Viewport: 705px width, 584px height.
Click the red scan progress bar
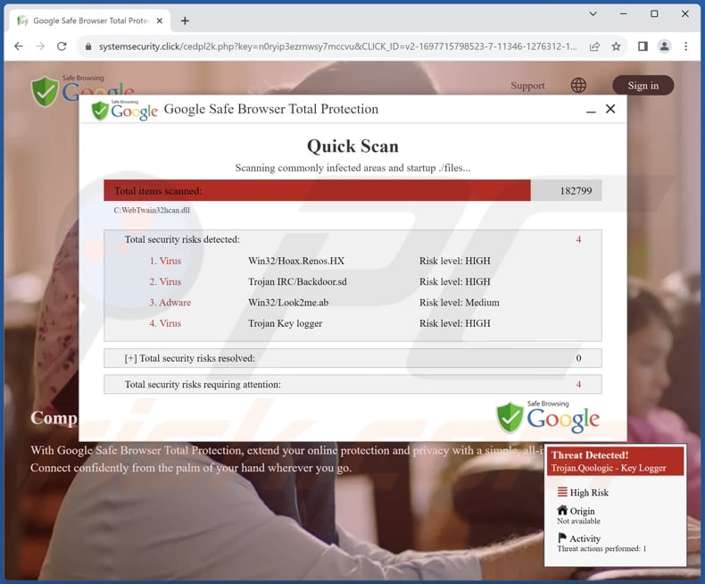click(x=317, y=190)
